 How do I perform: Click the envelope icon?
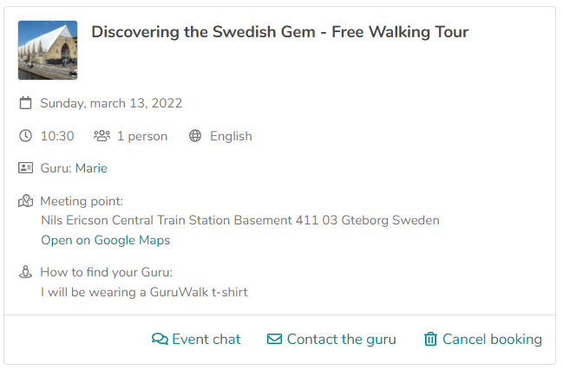click(x=274, y=339)
